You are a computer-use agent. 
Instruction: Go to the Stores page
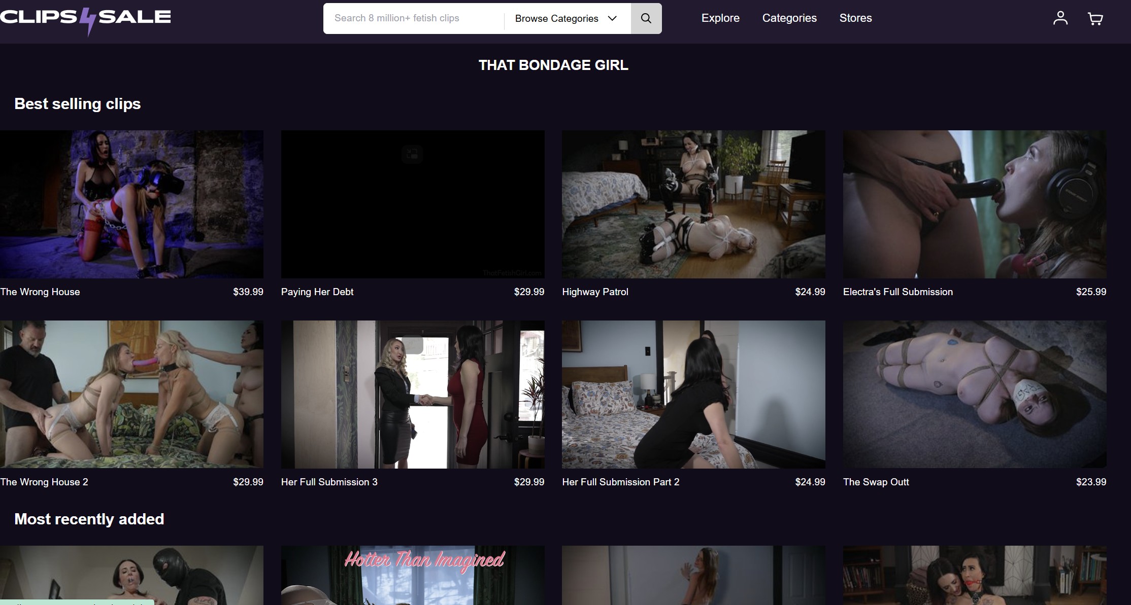tap(855, 18)
